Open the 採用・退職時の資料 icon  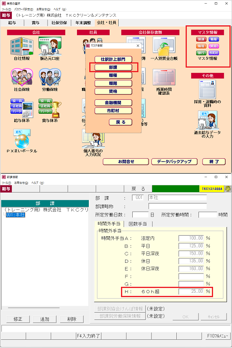(208, 89)
